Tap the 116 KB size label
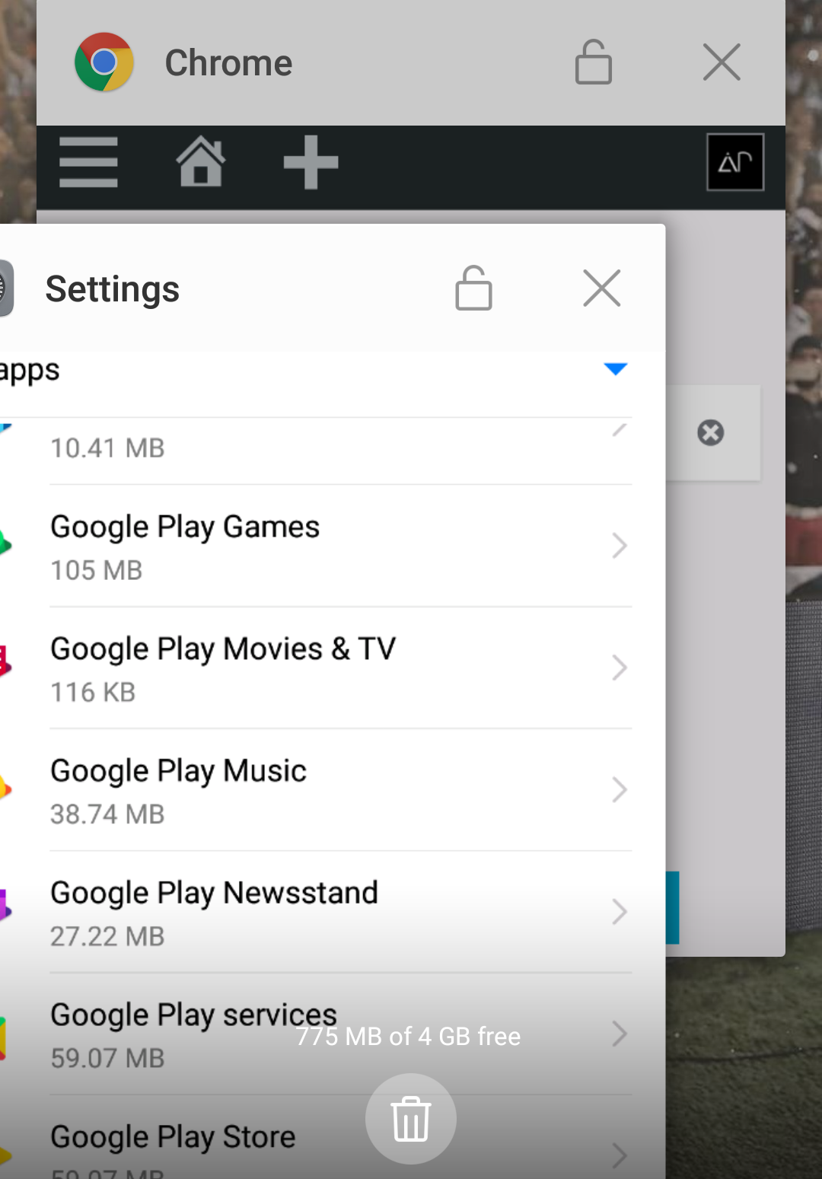 [93, 692]
